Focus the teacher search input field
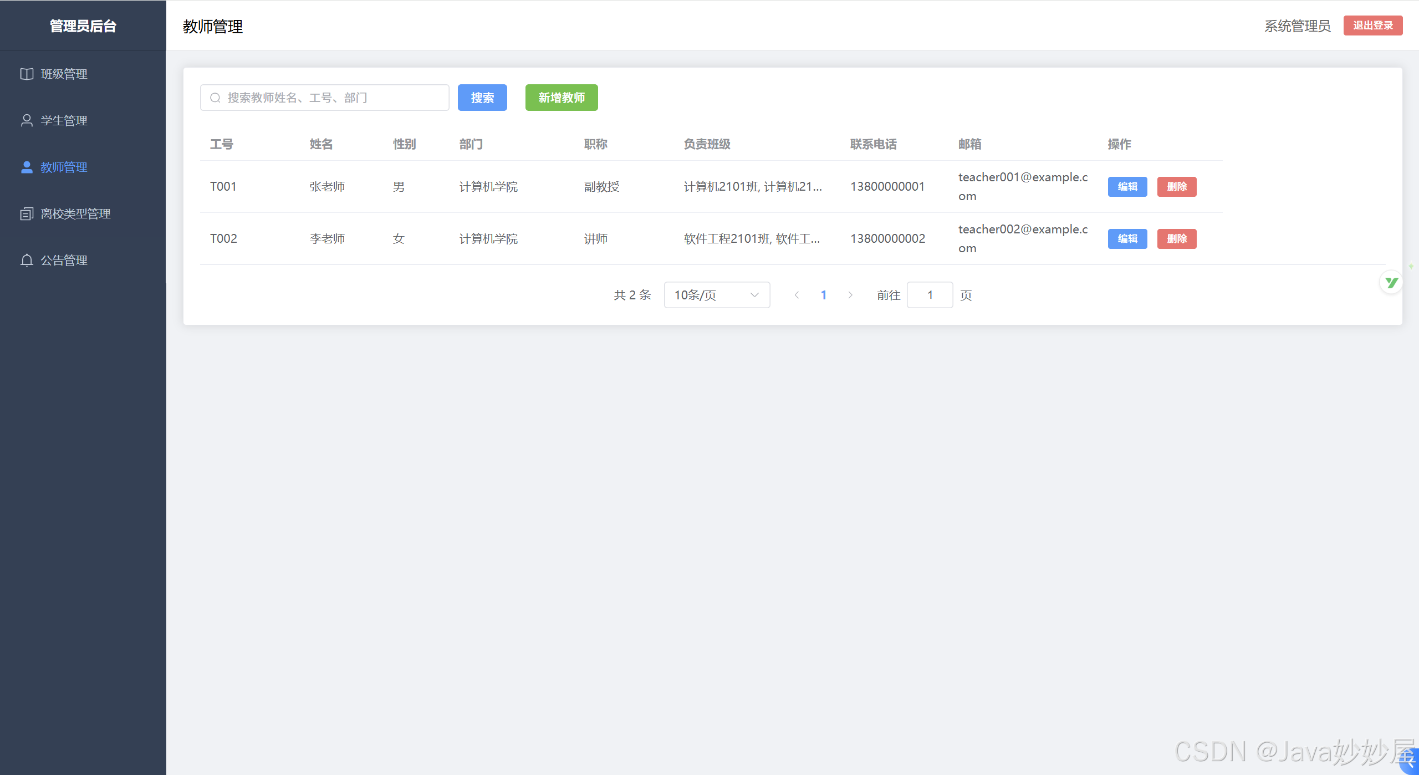Image resolution: width=1419 pixels, height=775 pixels. tap(325, 98)
